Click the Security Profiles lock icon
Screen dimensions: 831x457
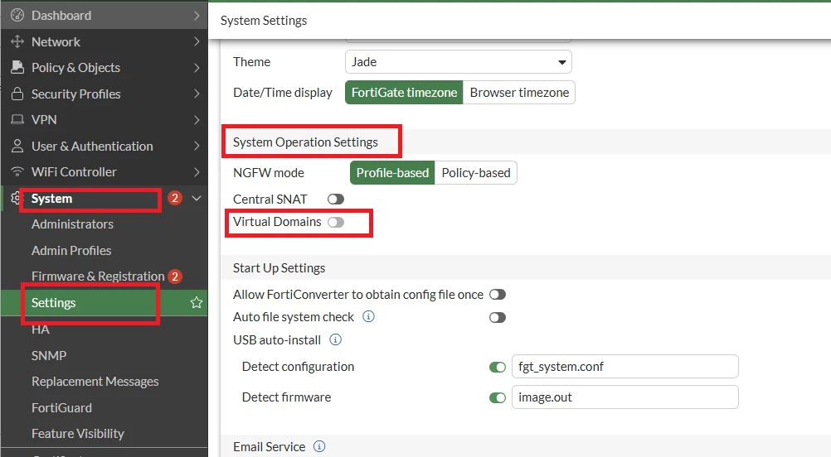tap(17, 94)
